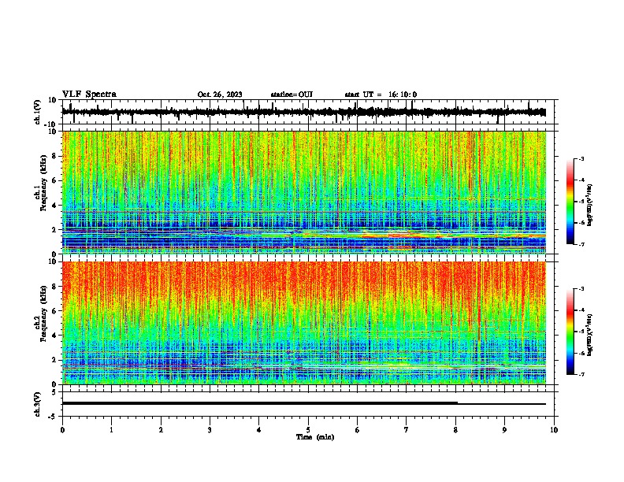Click the ch.3 voltage flat trace
This screenshot has height=482, width=624.
pyautogui.click(x=303, y=403)
